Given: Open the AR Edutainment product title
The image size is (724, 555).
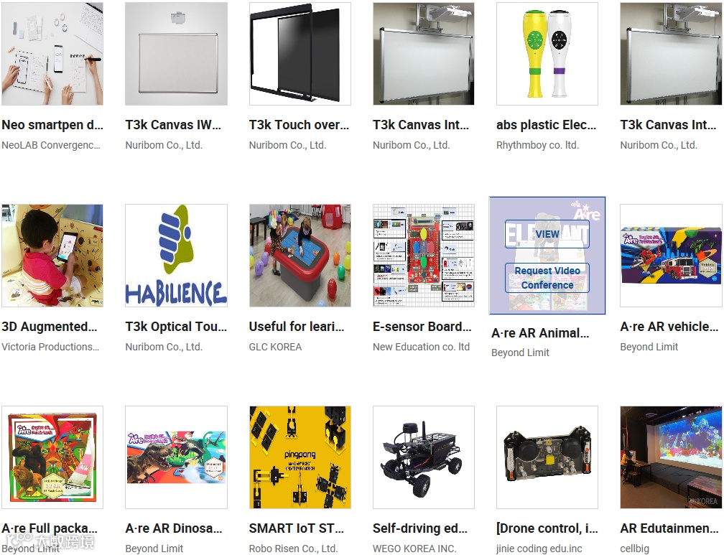Looking at the screenshot, I should click(669, 528).
